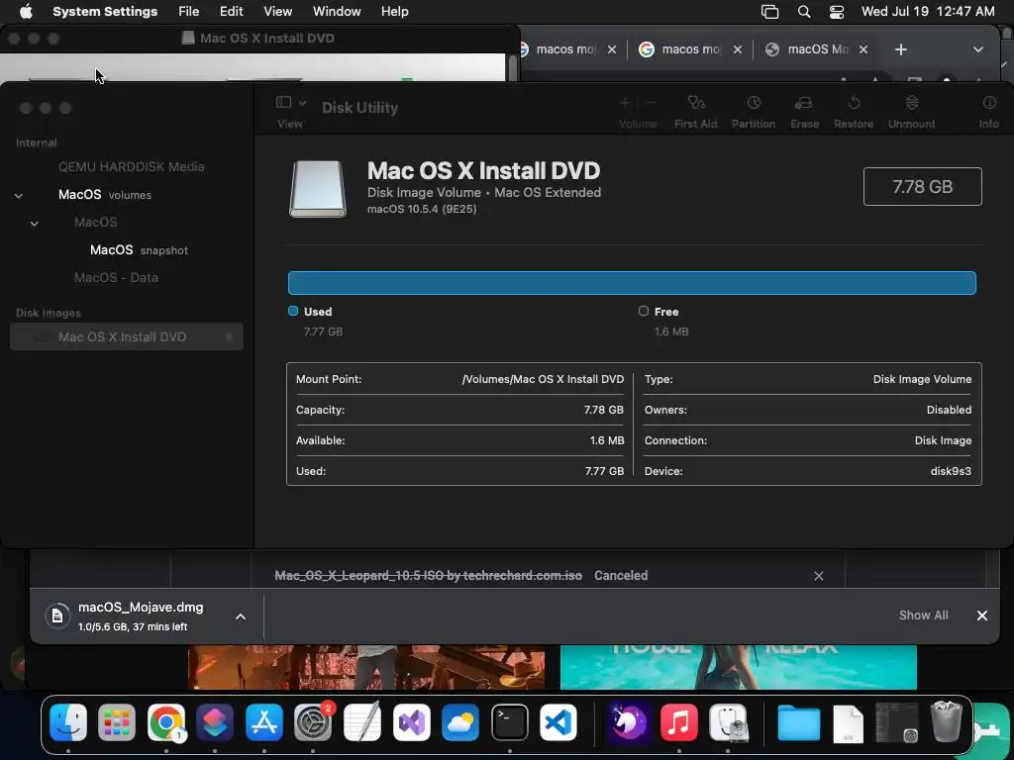Open Music app from the Dock

pos(678,721)
